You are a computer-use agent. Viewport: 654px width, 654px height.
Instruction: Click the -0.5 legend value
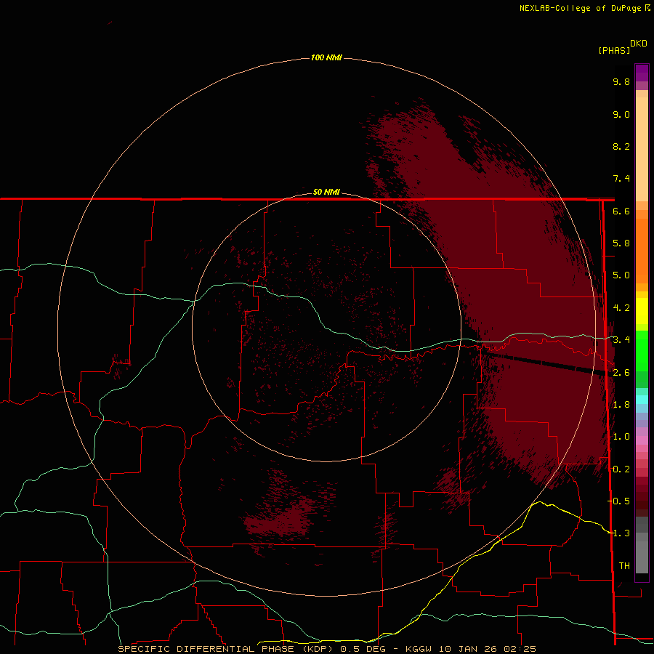(x=618, y=501)
